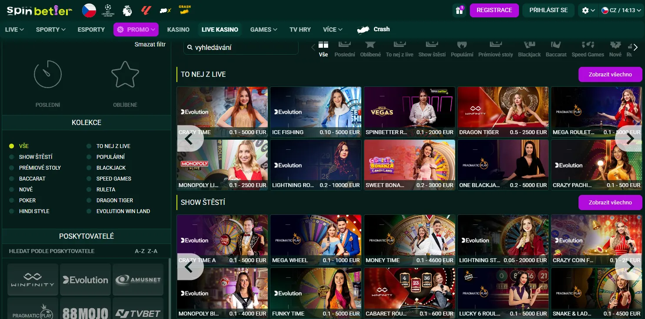Select the PRÉMIOVÉ STOLY collection filter
The height and width of the screenshot is (319, 645).
click(35, 168)
